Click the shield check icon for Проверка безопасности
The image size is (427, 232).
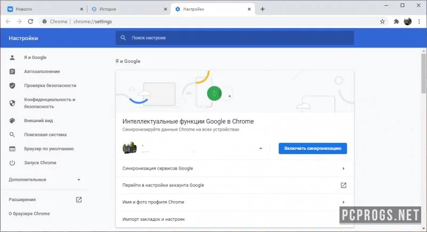[12, 86]
